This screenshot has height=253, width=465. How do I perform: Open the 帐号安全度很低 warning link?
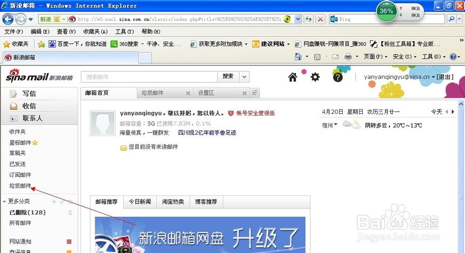(255, 113)
